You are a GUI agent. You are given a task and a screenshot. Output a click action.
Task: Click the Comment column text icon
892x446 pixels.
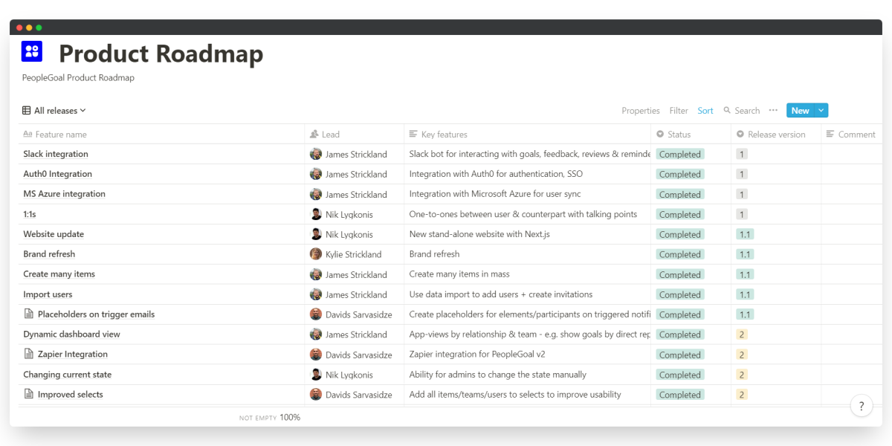pyautogui.click(x=830, y=135)
